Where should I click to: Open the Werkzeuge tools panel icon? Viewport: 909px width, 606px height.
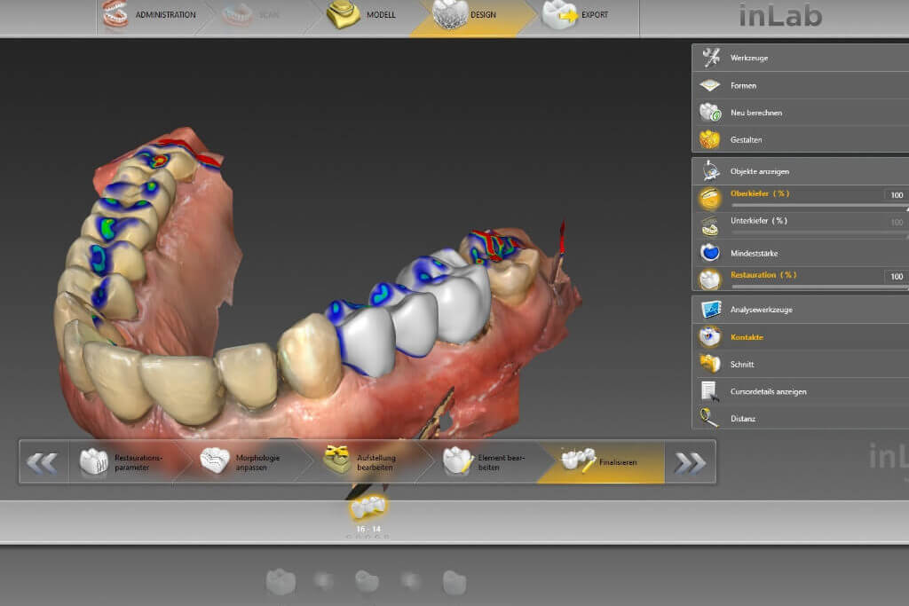(x=710, y=59)
